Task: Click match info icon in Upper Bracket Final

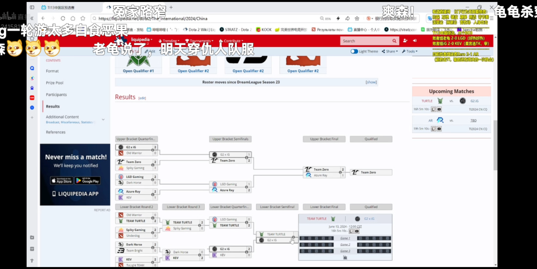Action: pos(340,172)
